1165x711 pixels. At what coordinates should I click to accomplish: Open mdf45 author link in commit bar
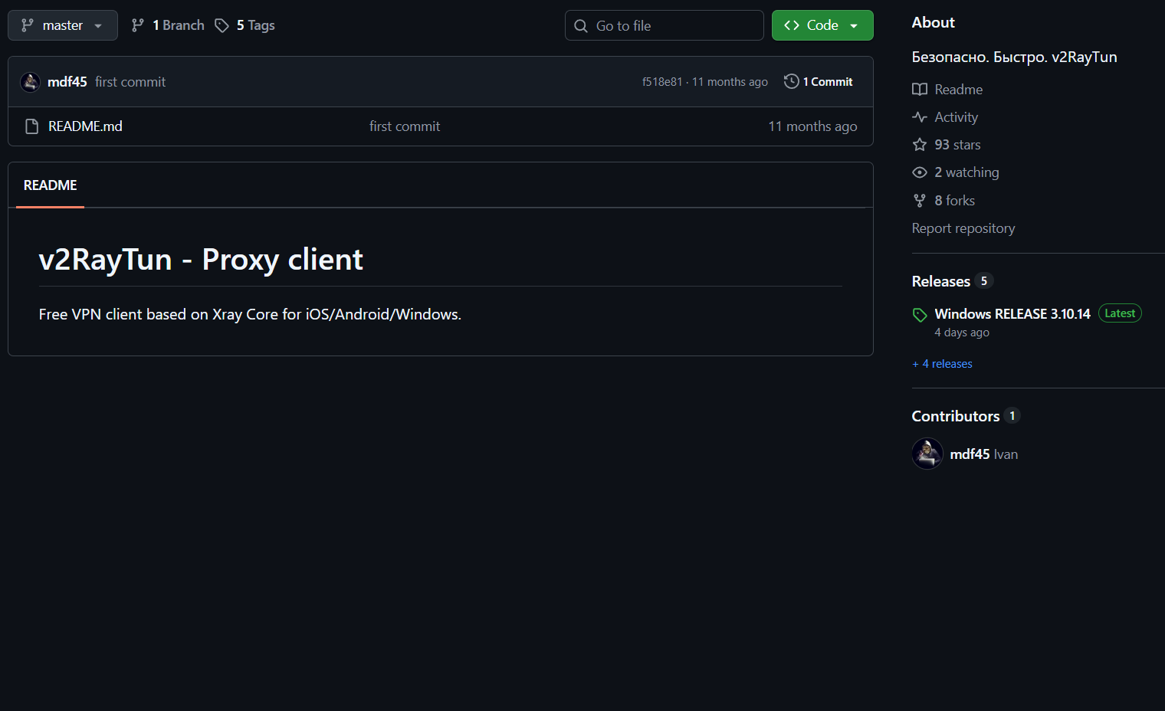pyautogui.click(x=67, y=82)
